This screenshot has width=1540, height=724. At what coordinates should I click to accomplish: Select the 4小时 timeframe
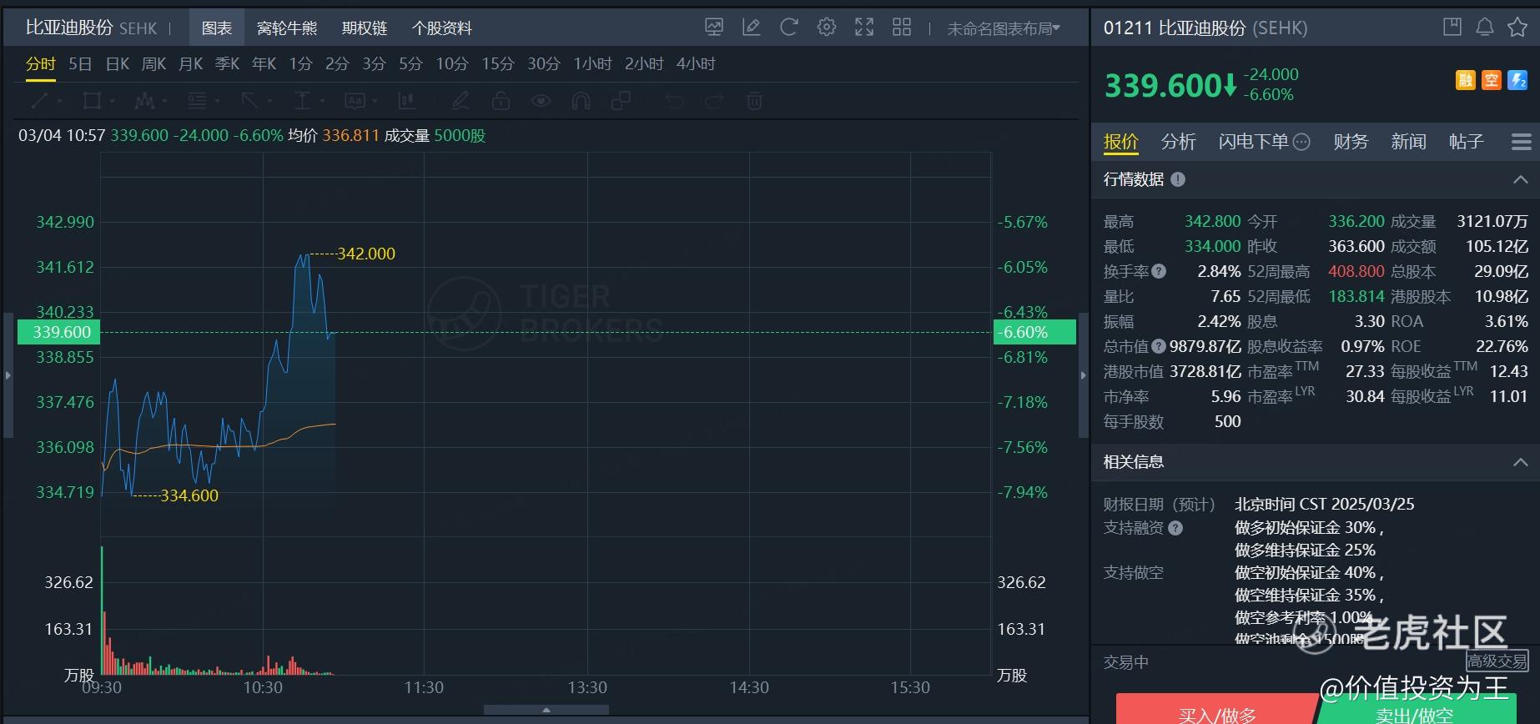[x=696, y=64]
